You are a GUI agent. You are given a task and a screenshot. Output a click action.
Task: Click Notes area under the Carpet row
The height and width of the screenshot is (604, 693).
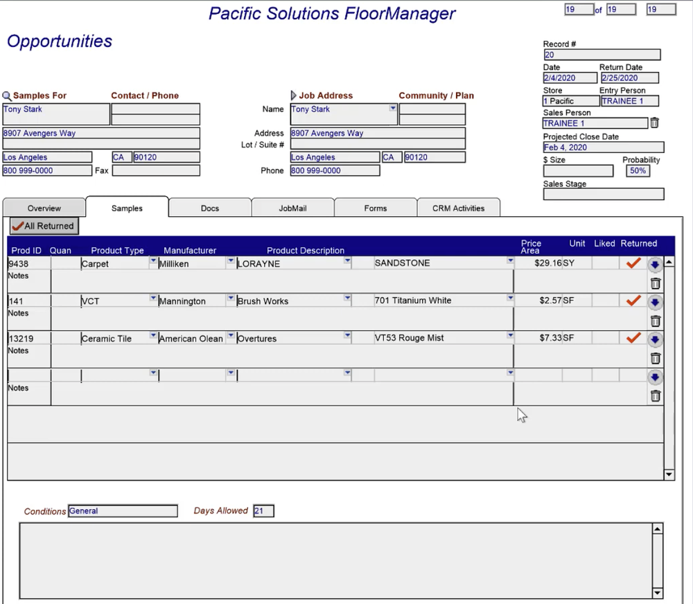282,281
